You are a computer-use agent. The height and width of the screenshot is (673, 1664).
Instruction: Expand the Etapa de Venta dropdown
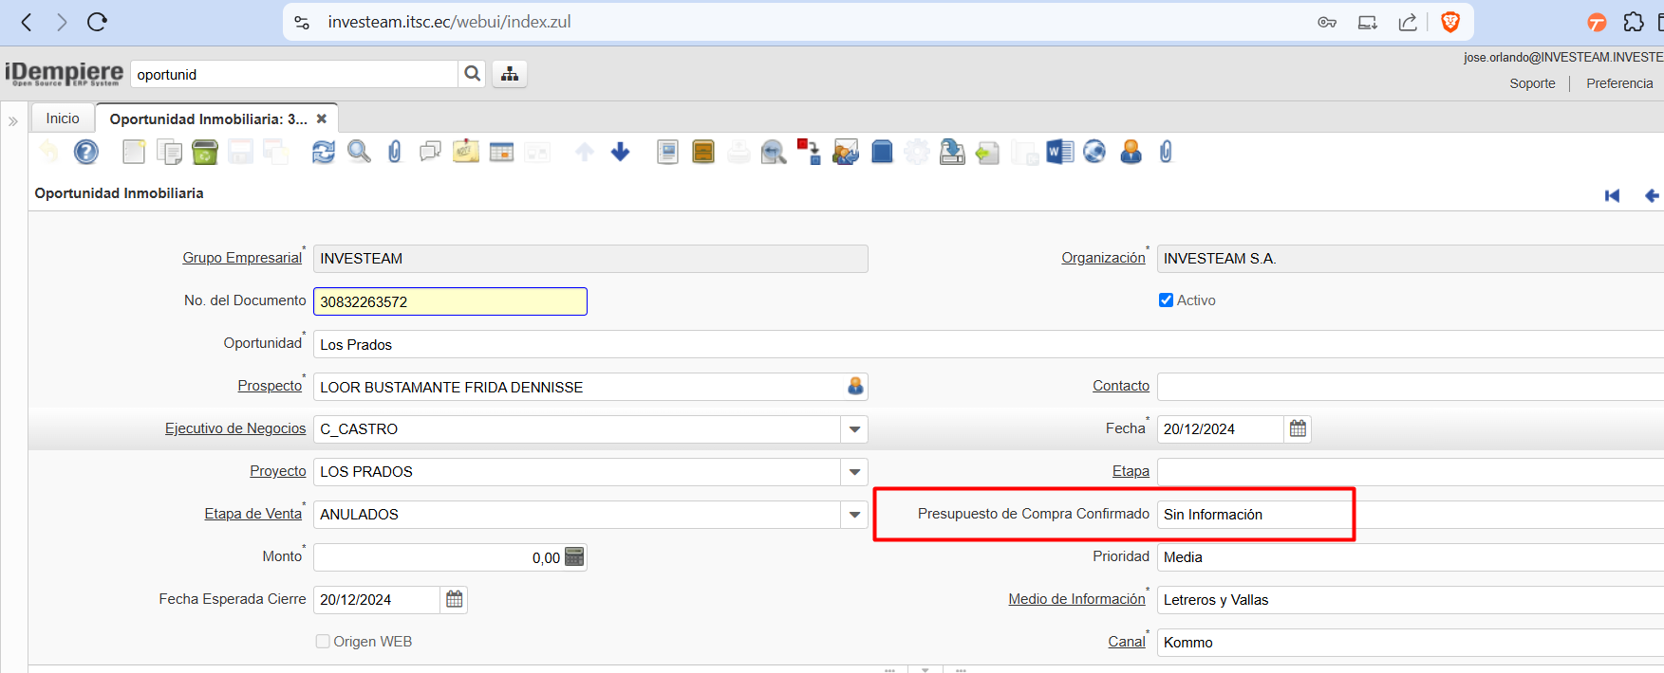point(854,515)
